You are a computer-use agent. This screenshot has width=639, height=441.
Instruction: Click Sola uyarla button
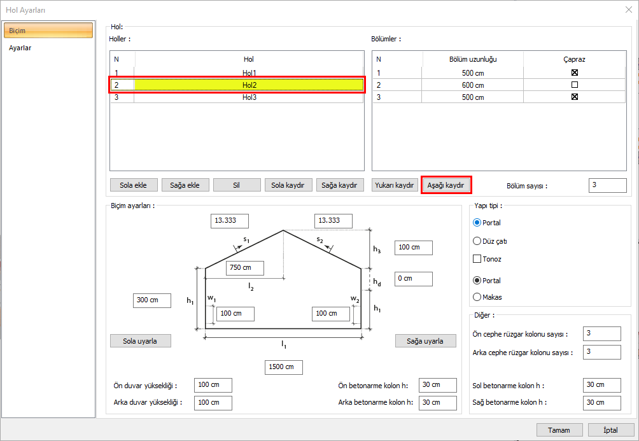point(141,340)
